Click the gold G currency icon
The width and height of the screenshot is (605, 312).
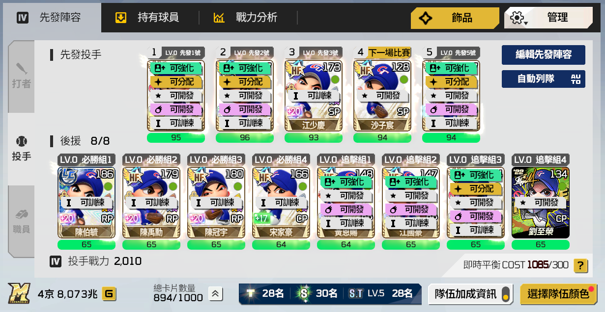tap(109, 294)
